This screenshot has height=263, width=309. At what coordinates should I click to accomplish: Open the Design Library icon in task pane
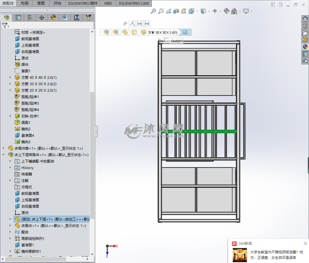point(305,26)
